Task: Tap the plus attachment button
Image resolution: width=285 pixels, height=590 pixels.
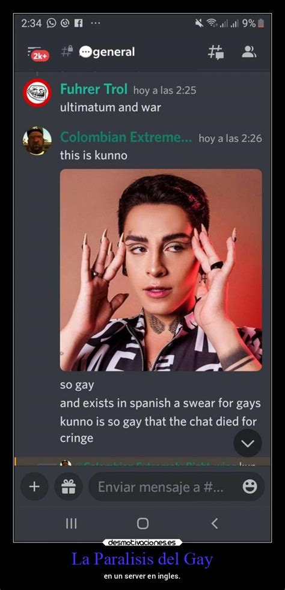Action: pyautogui.click(x=34, y=486)
